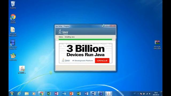Select the Microsoft Office 2016 folder icon on left
171x96 pixels.
click(x=13, y=31)
